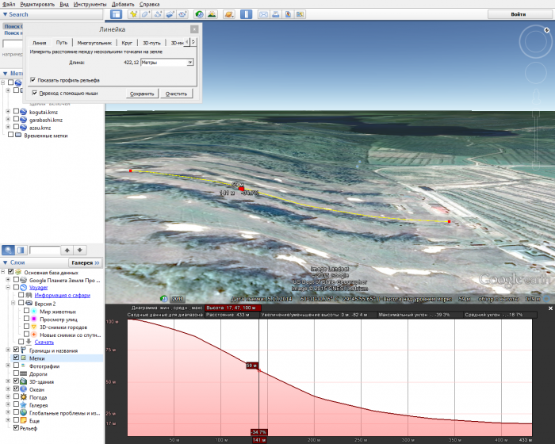
Task: Open the Информация о сафари link
Action: tap(63, 295)
